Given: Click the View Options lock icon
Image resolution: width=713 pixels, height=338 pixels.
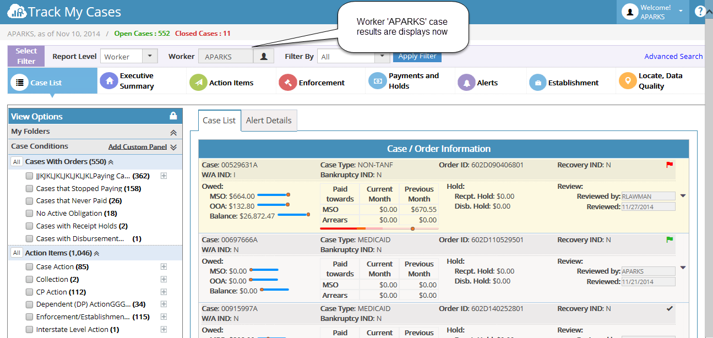Looking at the screenshot, I should click(x=173, y=116).
